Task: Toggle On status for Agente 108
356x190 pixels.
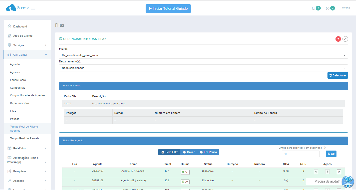Action: (185, 182)
